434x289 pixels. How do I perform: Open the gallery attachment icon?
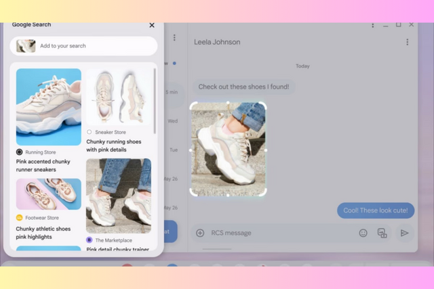(382, 233)
